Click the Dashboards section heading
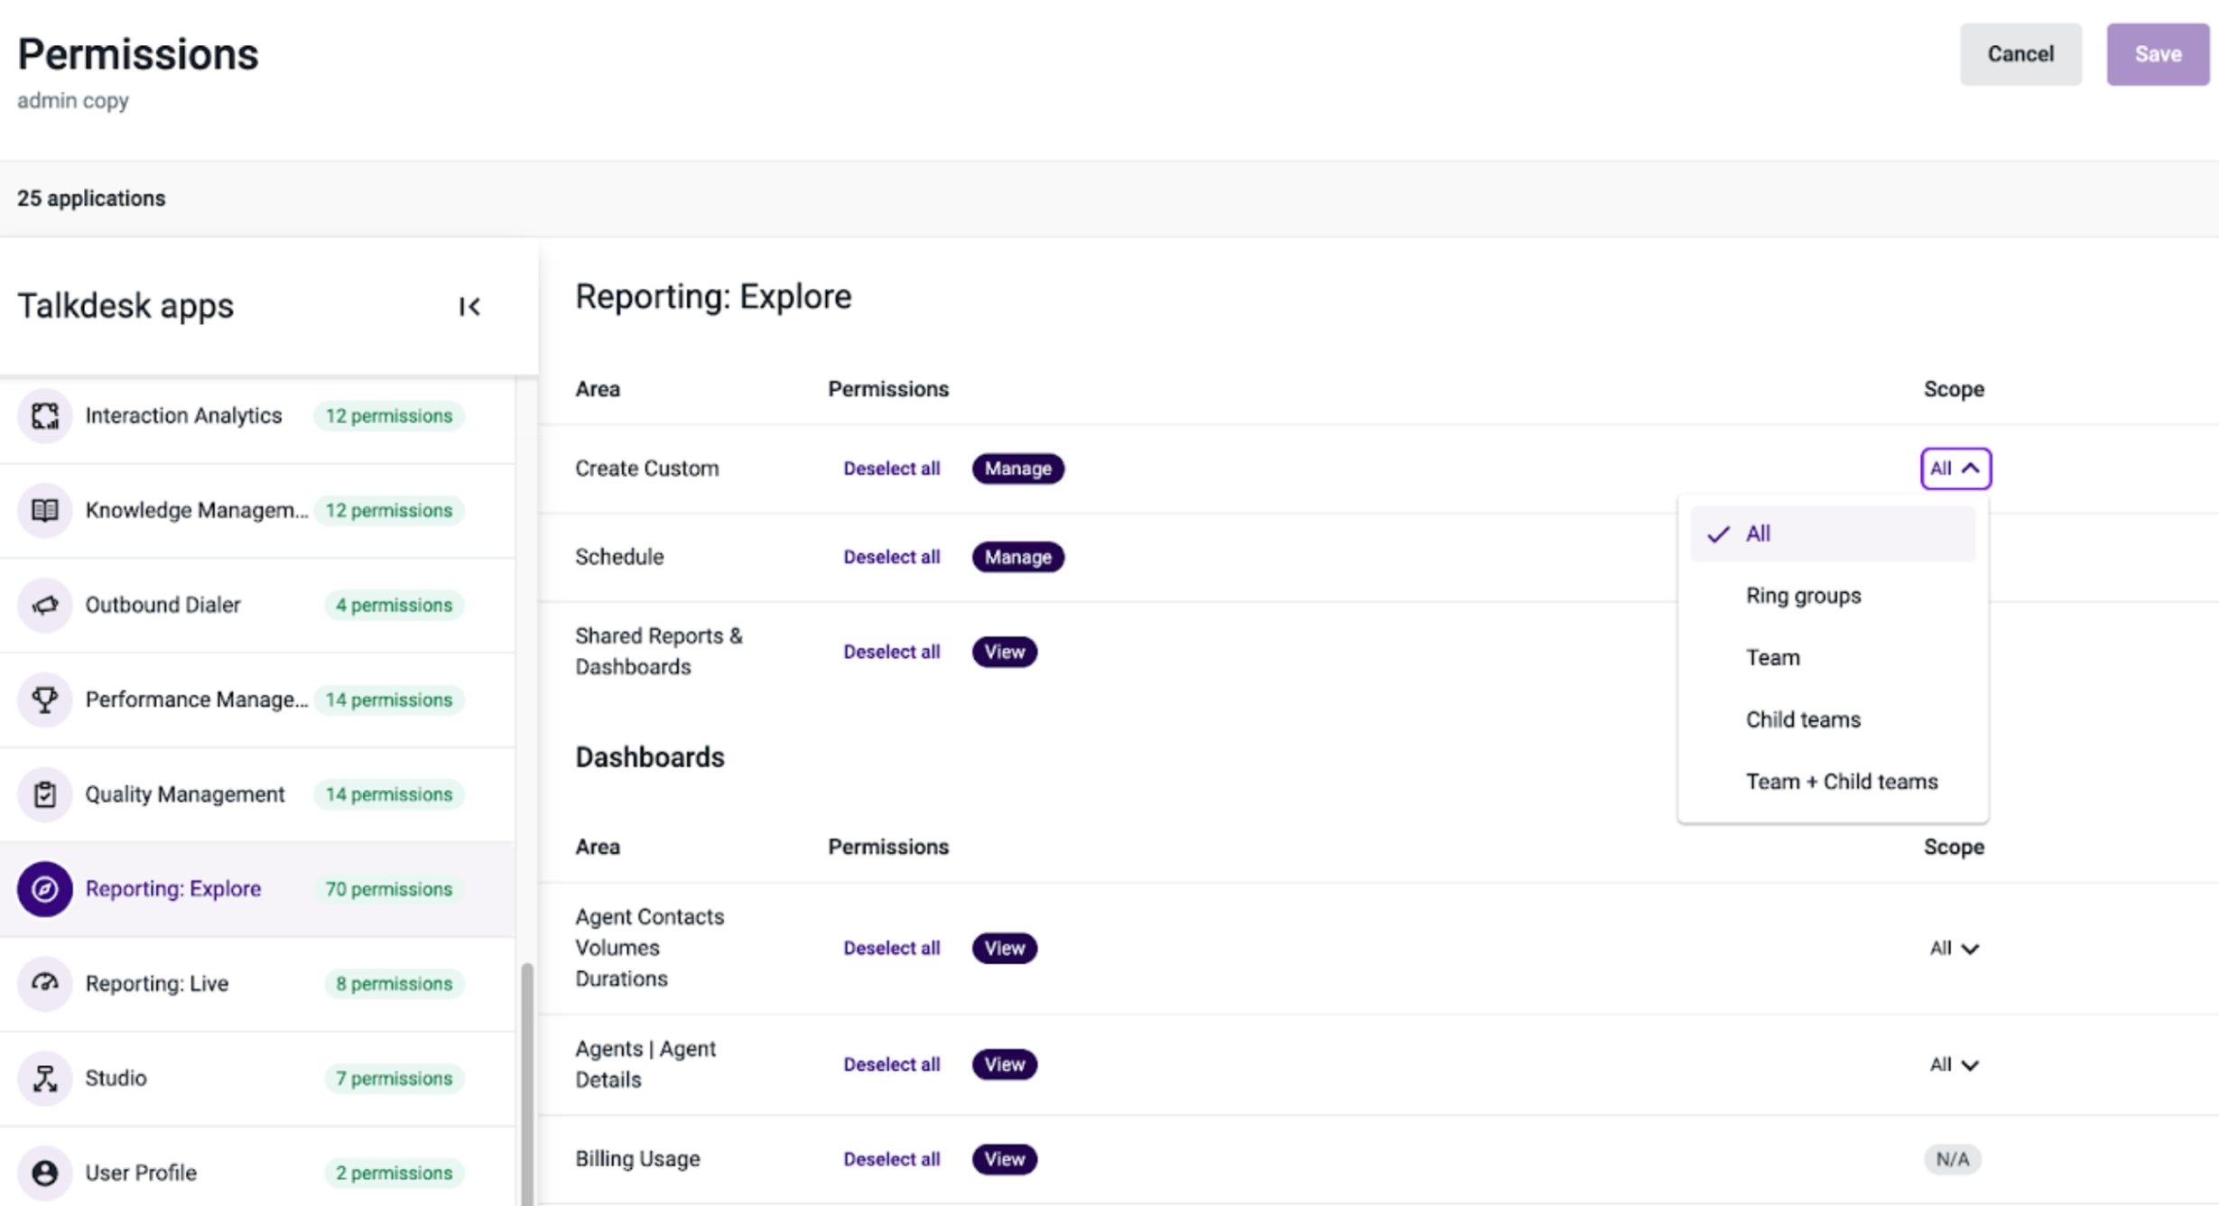 click(x=650, y=757)
